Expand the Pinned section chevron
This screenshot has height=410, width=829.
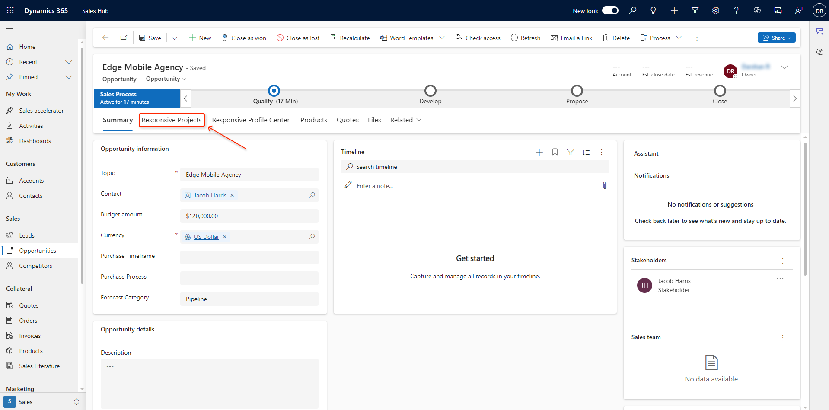(68, 77)
